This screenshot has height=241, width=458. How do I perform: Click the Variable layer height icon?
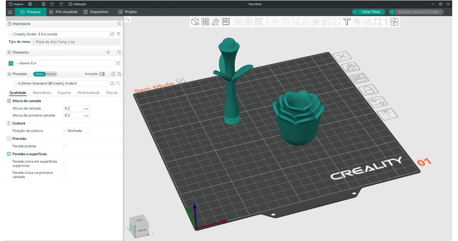point(259,22)
